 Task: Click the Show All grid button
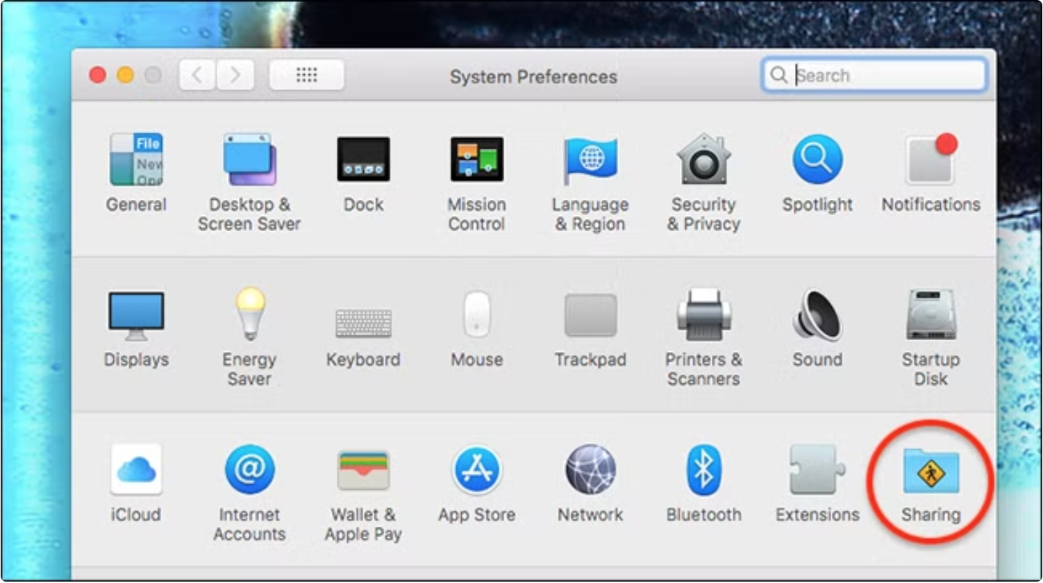coord(306,75)
